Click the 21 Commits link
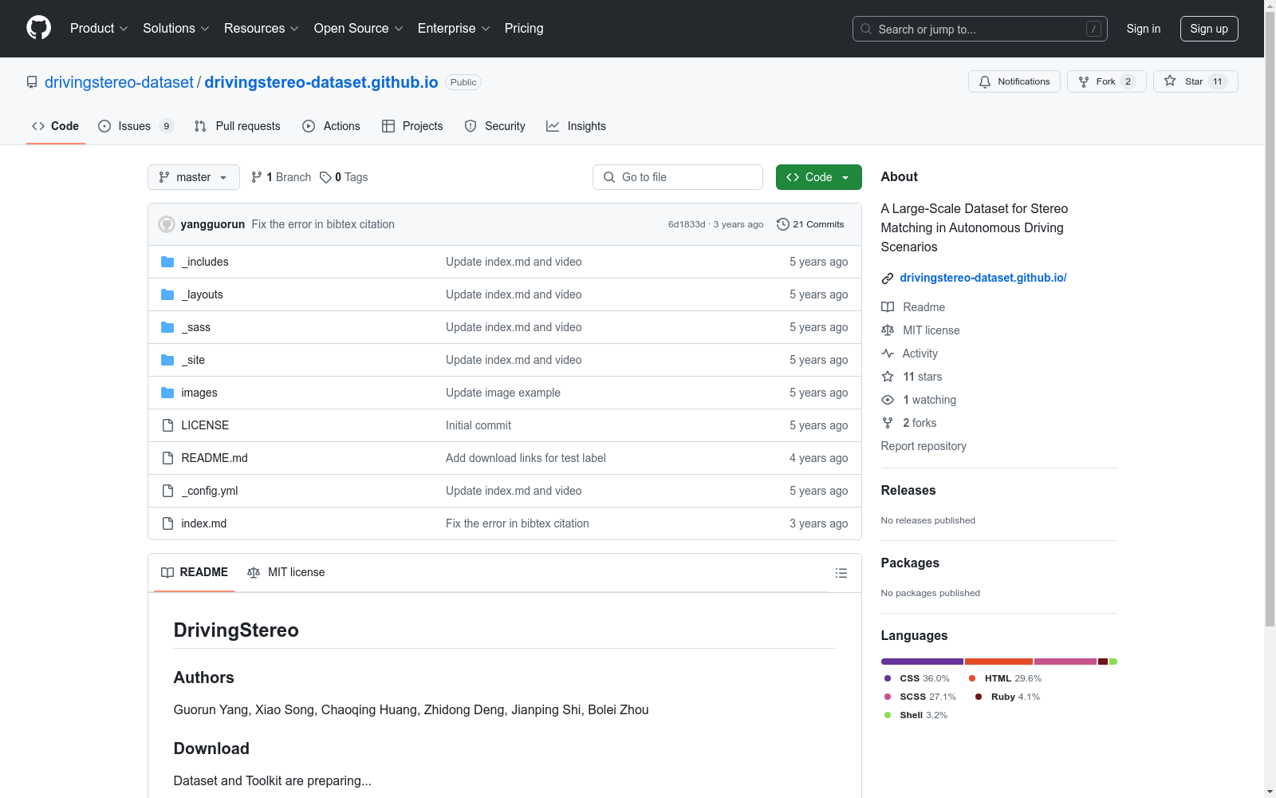Screen dimensions: 1276x798 (810, 224)
